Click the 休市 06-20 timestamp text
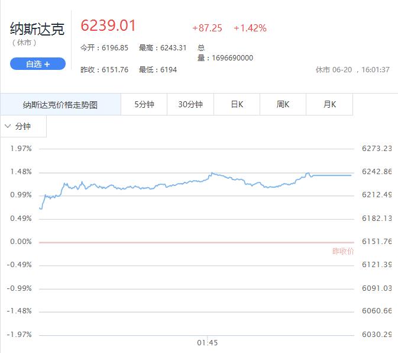 [x=352, y=70]
